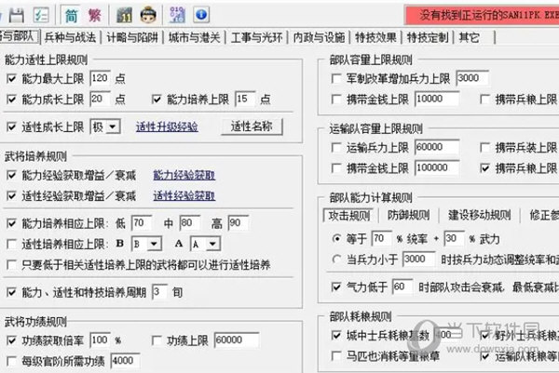Image resolution: width=559 pixels, height=373 pixels.
Task: Toggle 能力培养相应上限 checkbox
Action: click(x=12, y=223)
